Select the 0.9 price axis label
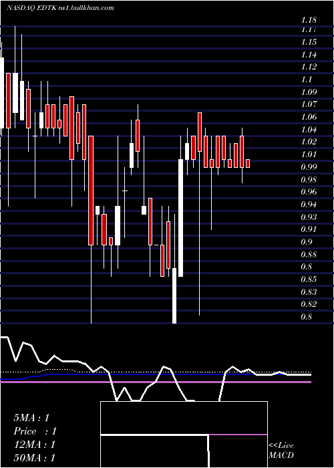Image resolution: width=334 pixels, height=468 pixels. pyautogui.click(x=307, y=242)
